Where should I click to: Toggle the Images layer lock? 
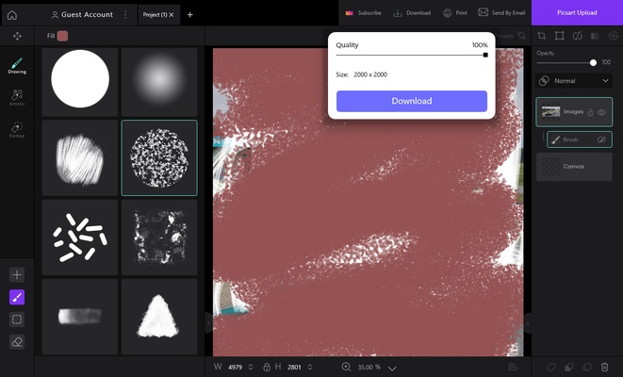pos(590,111)
